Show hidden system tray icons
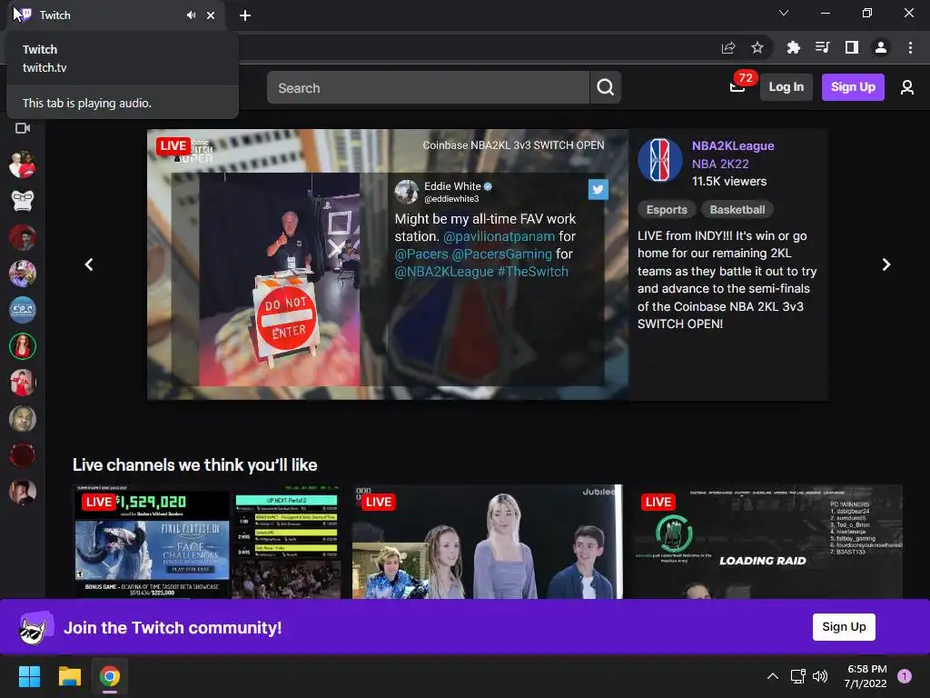The width and height of the screenshot is (930, 698). pyautogui.click(x=773, y=676)
